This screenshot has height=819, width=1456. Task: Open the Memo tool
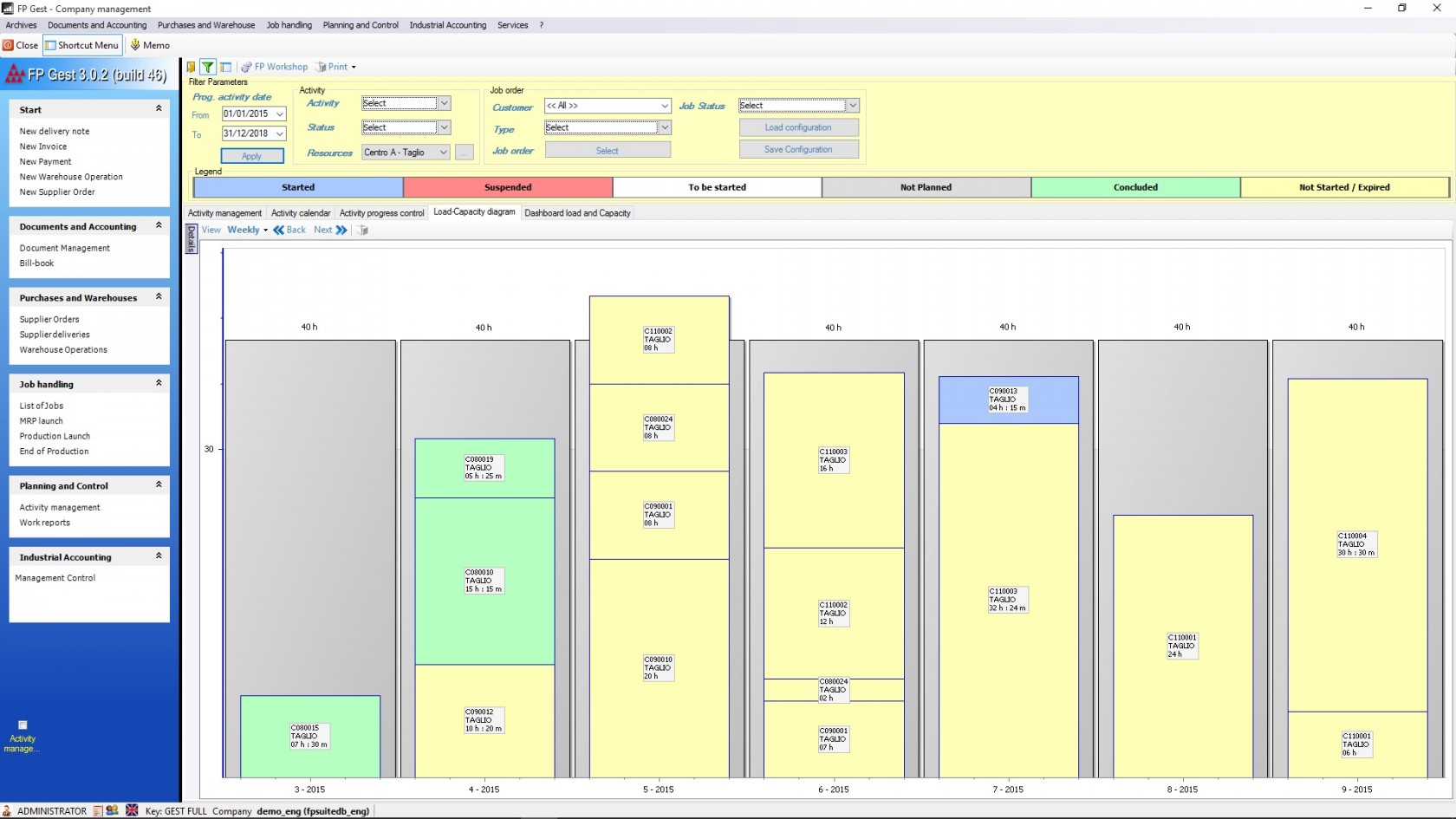click(150, 45)
